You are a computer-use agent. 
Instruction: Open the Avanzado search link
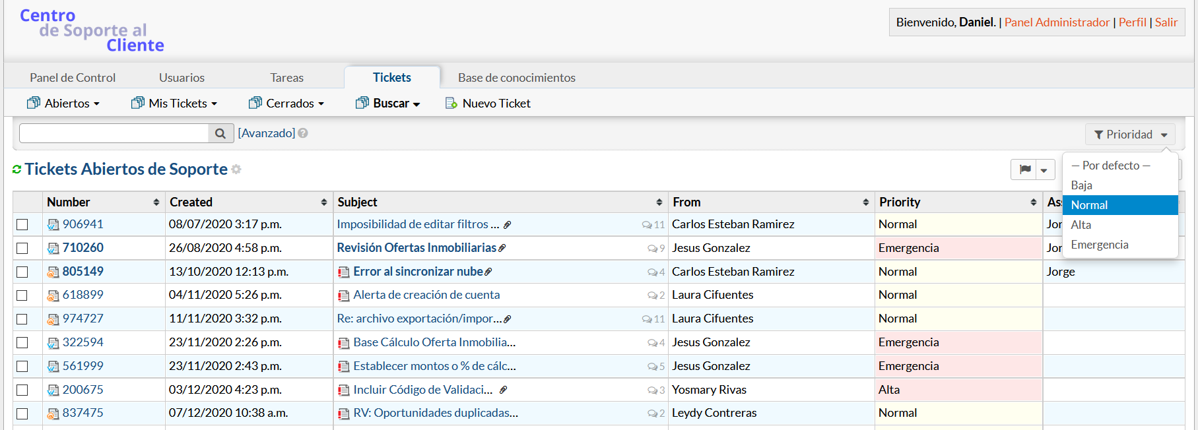[267, 133]
